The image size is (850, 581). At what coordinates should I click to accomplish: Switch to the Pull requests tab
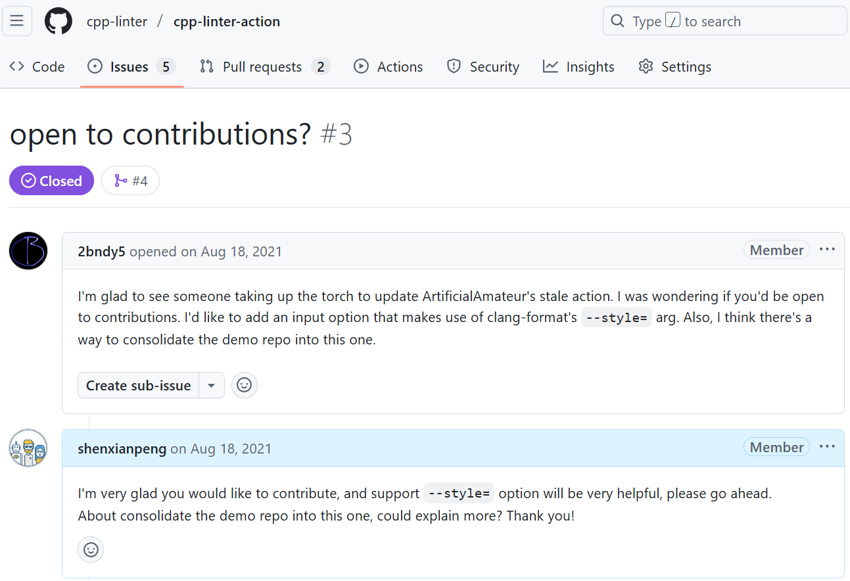[x=264, y=67]
